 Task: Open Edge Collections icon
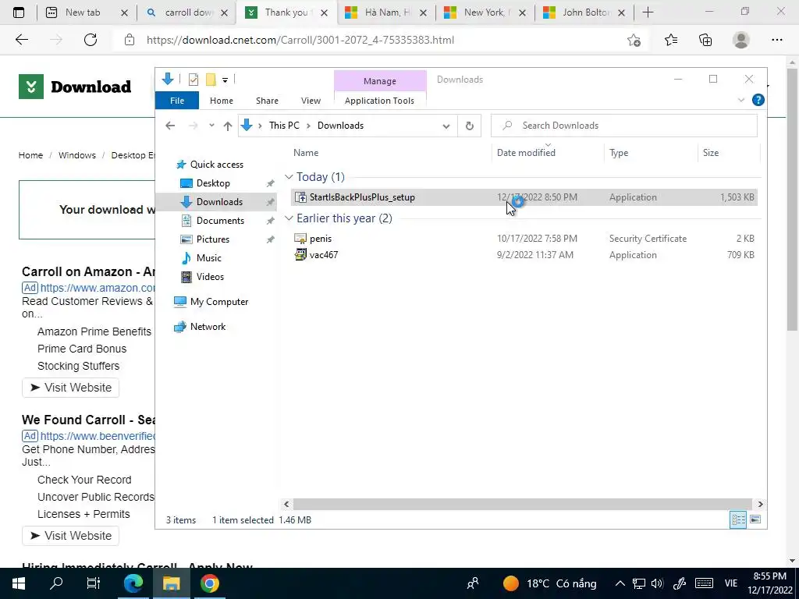(x=705, y=40)
